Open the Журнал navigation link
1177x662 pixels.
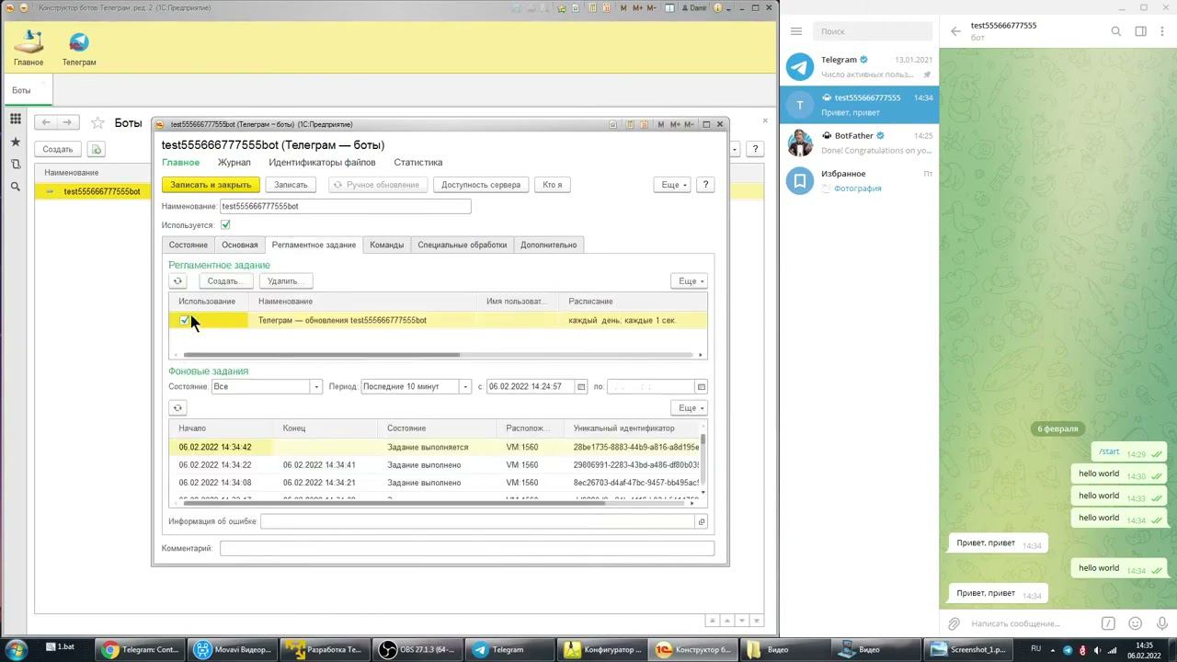pyautogui.click(x=234, y=163)
